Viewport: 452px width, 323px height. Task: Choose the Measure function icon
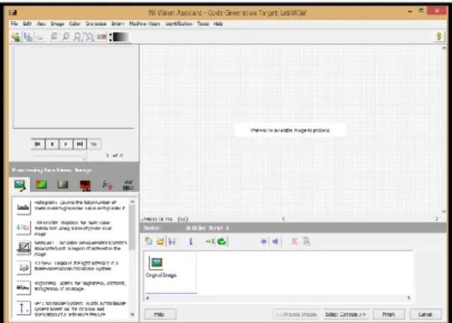(x=23, y=247)
